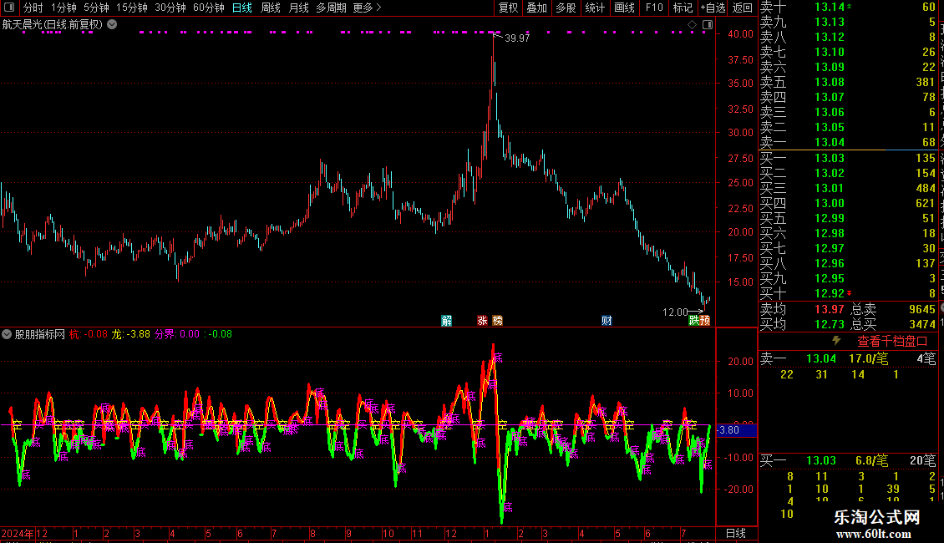This screenshot has width=944, height=543.
Task: Click 卖均 value 13.97
Action: [x=830, y=309]
